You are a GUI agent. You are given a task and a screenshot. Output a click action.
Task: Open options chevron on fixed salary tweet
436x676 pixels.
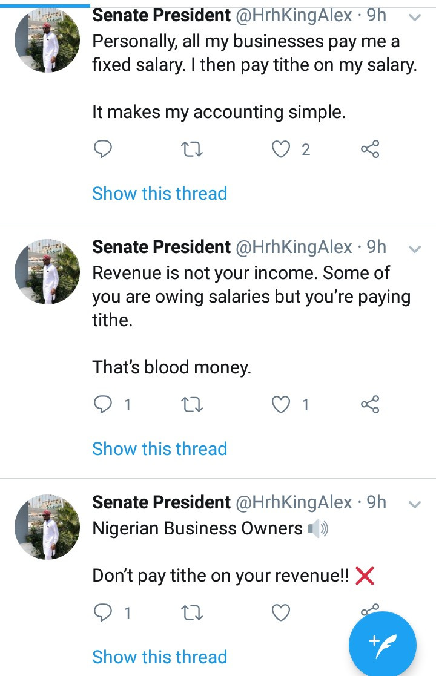[x=415, y=18]
